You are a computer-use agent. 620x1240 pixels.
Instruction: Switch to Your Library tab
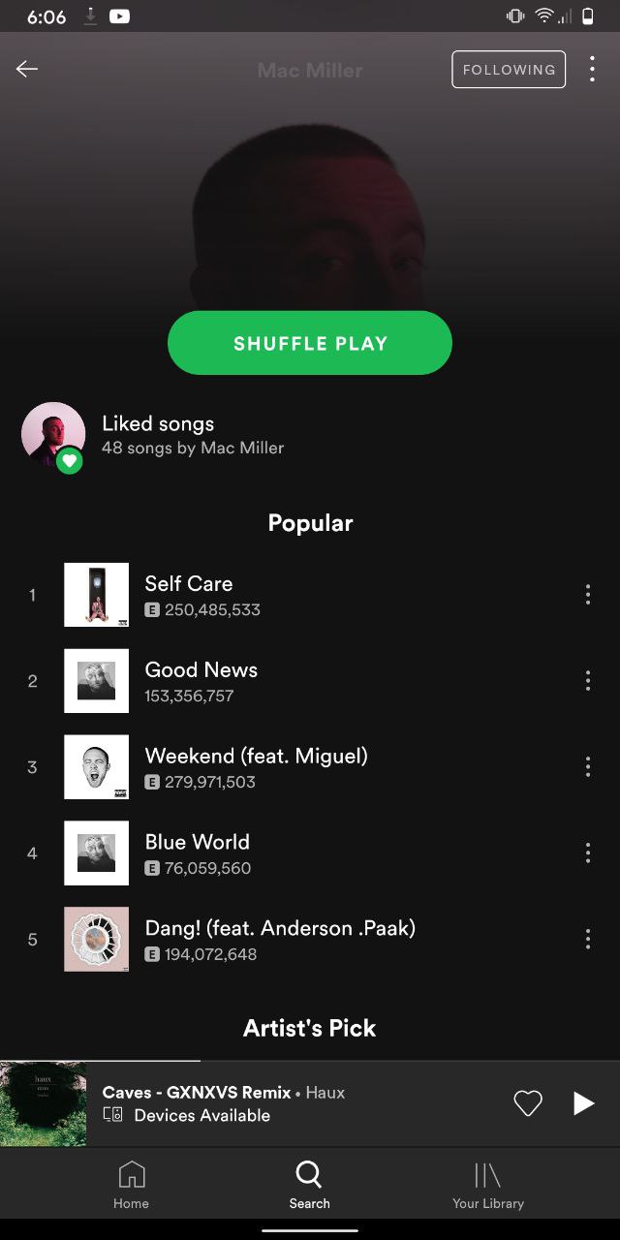(x=487, y=1184)
